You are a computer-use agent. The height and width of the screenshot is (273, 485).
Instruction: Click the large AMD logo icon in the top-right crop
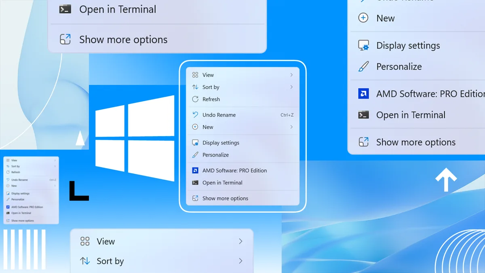point(363,94)
